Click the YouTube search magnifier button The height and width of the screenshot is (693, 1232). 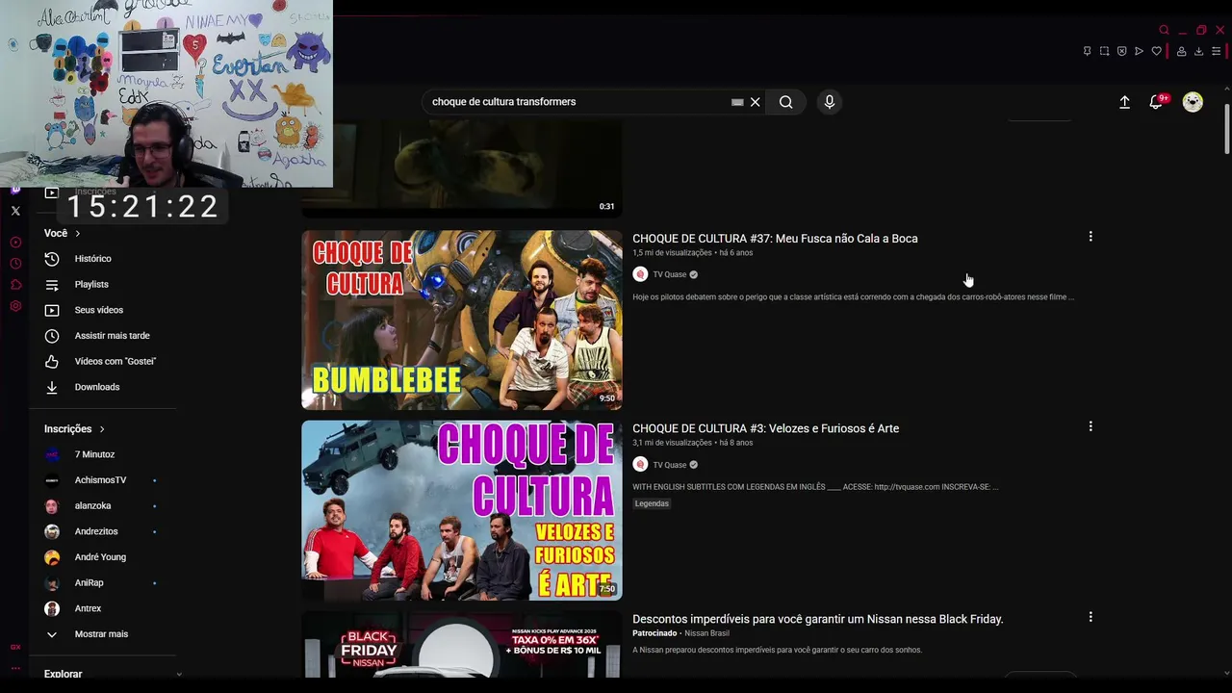click(785, 102)
